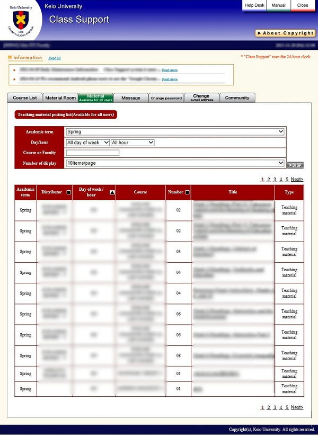Image resolution: width=318 pixels, height=436 pixels.
Task: Open the Community tab
Action: click(237, 98)
